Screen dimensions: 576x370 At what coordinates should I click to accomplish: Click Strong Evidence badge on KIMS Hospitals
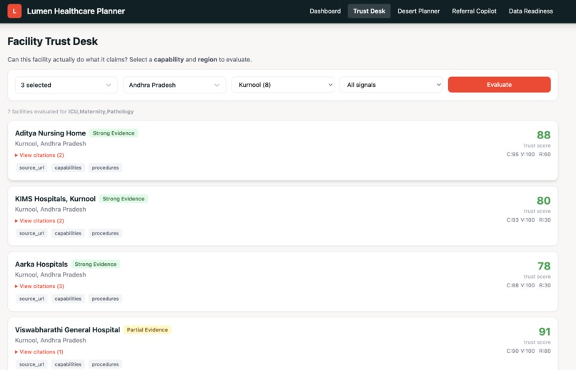pos(124,199)
